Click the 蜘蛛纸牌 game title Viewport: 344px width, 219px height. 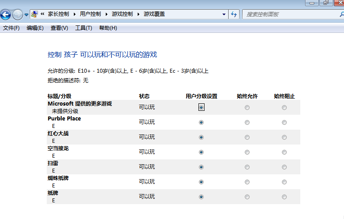(58, 178)
